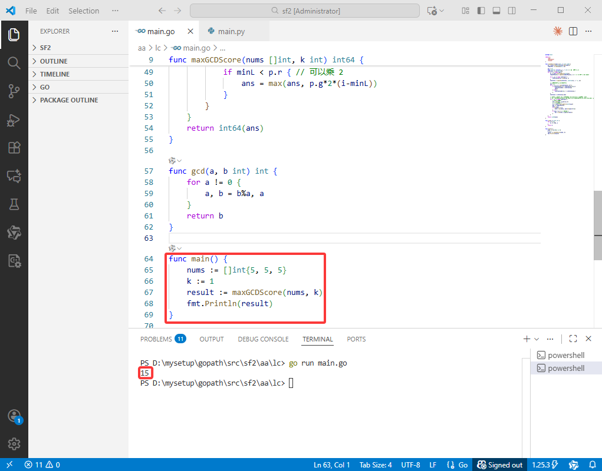Expand the TIMELINE section
This screenshot has height=471, width=602.
tap(78, 74)
